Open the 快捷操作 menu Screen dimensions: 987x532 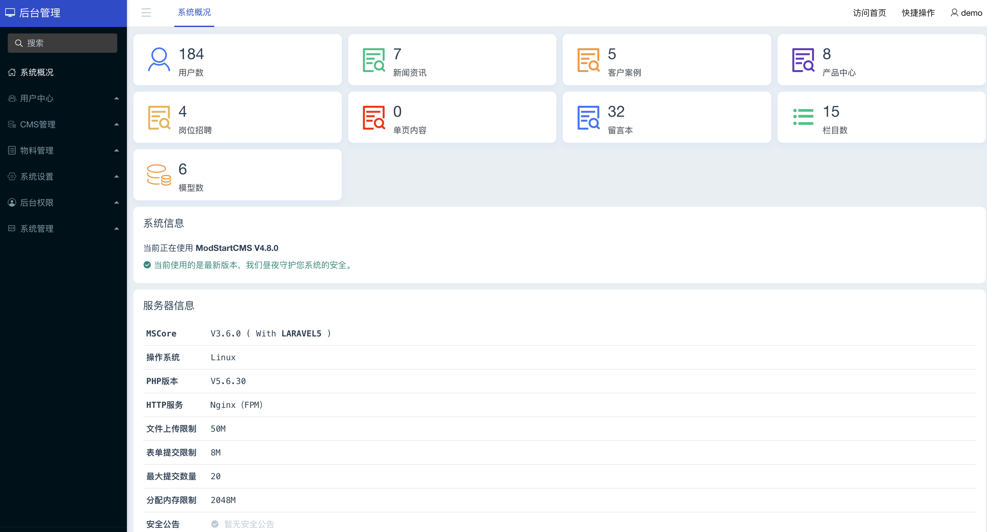click(918, 13)
